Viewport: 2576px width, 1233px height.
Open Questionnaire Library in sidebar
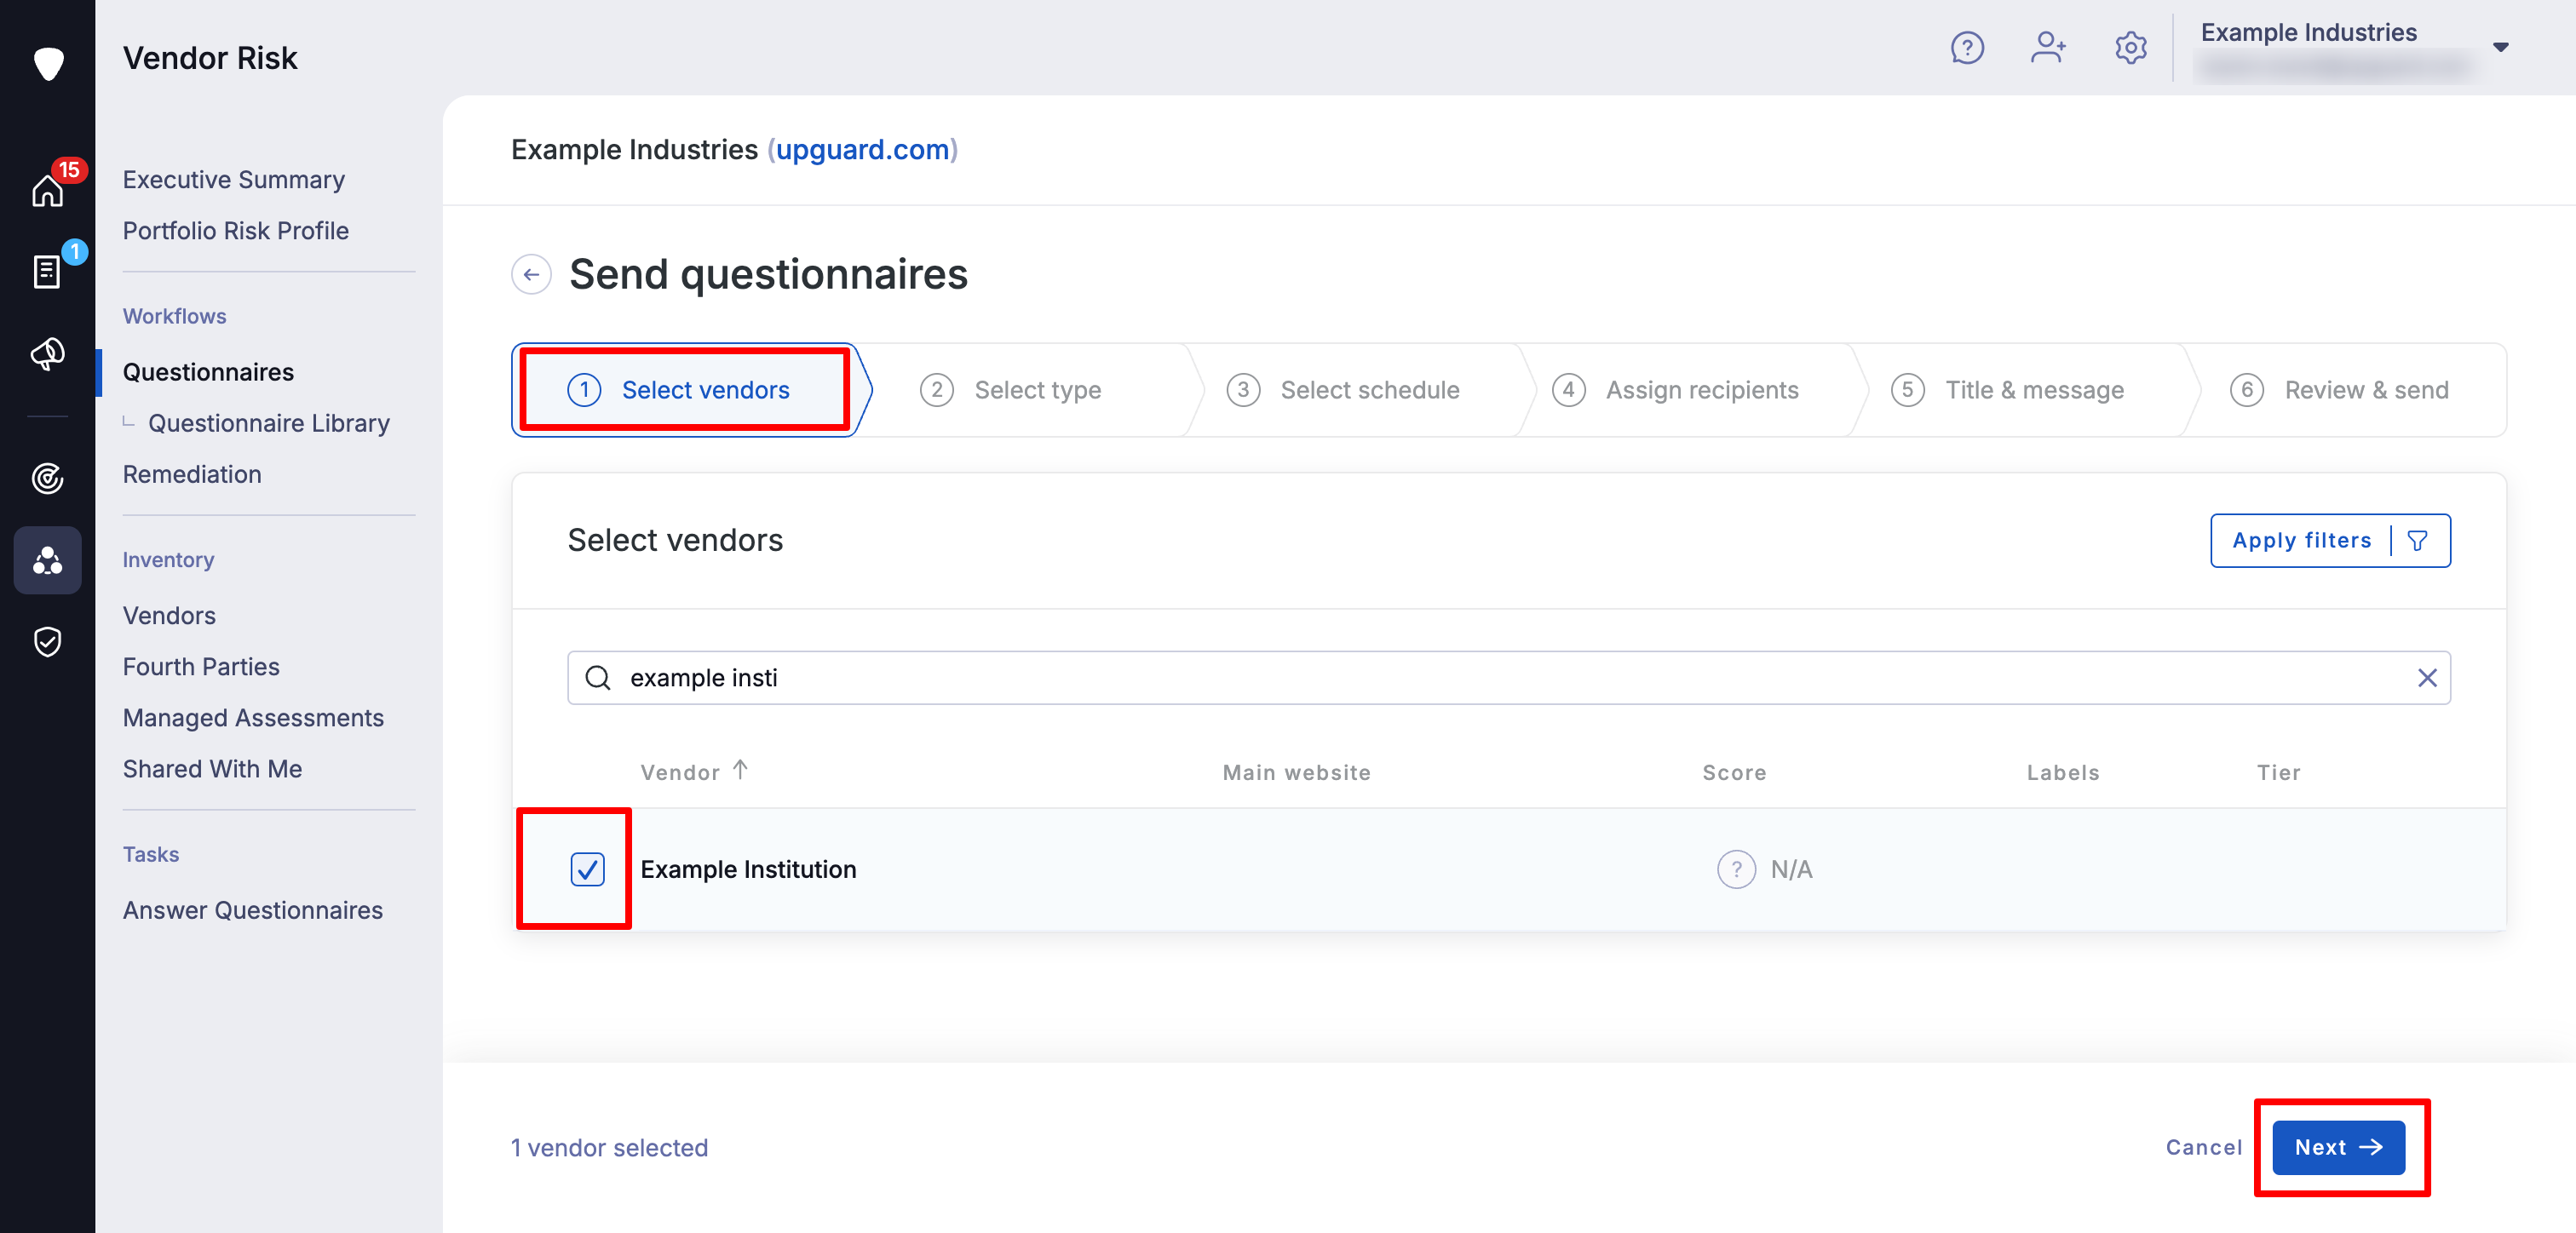tap(268, 423)
